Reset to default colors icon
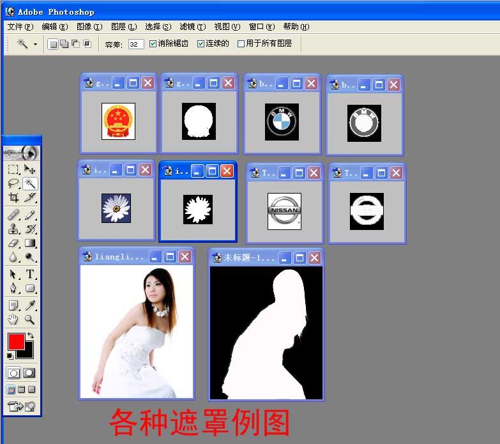This screenshot has height=444, width=500. (10, 356)
